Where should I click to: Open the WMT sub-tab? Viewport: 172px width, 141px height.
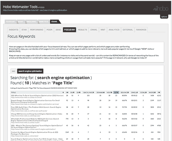[103, 30]
